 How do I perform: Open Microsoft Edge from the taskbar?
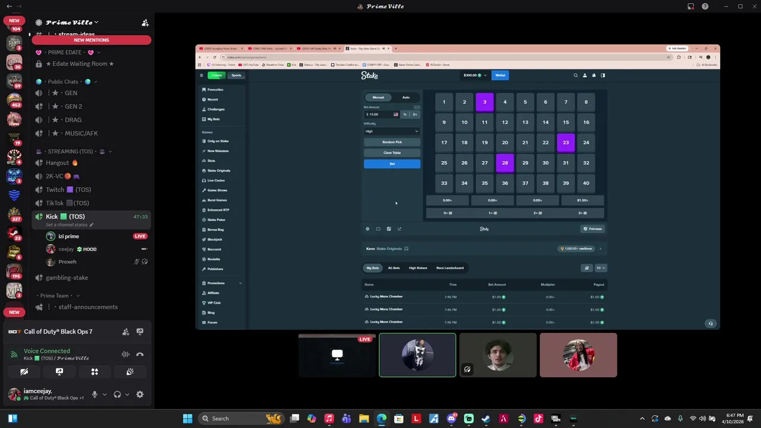(x=381, y=418)
